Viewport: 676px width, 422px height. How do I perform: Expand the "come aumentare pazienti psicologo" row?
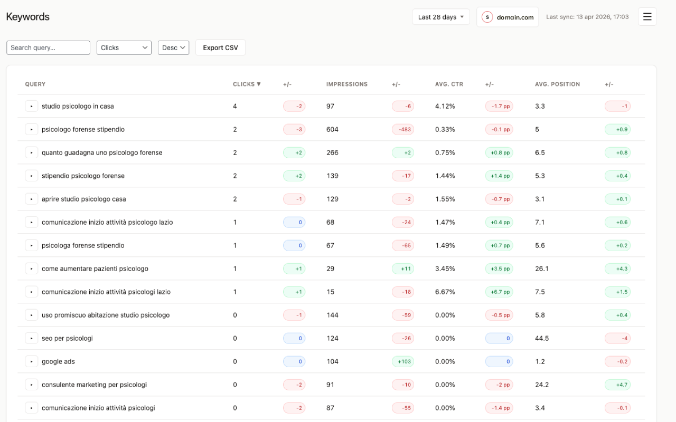(x=31, y=268)
